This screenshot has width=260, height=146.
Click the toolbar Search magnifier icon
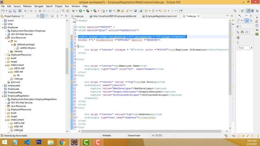pyautogui.click(x=235, y=11)
